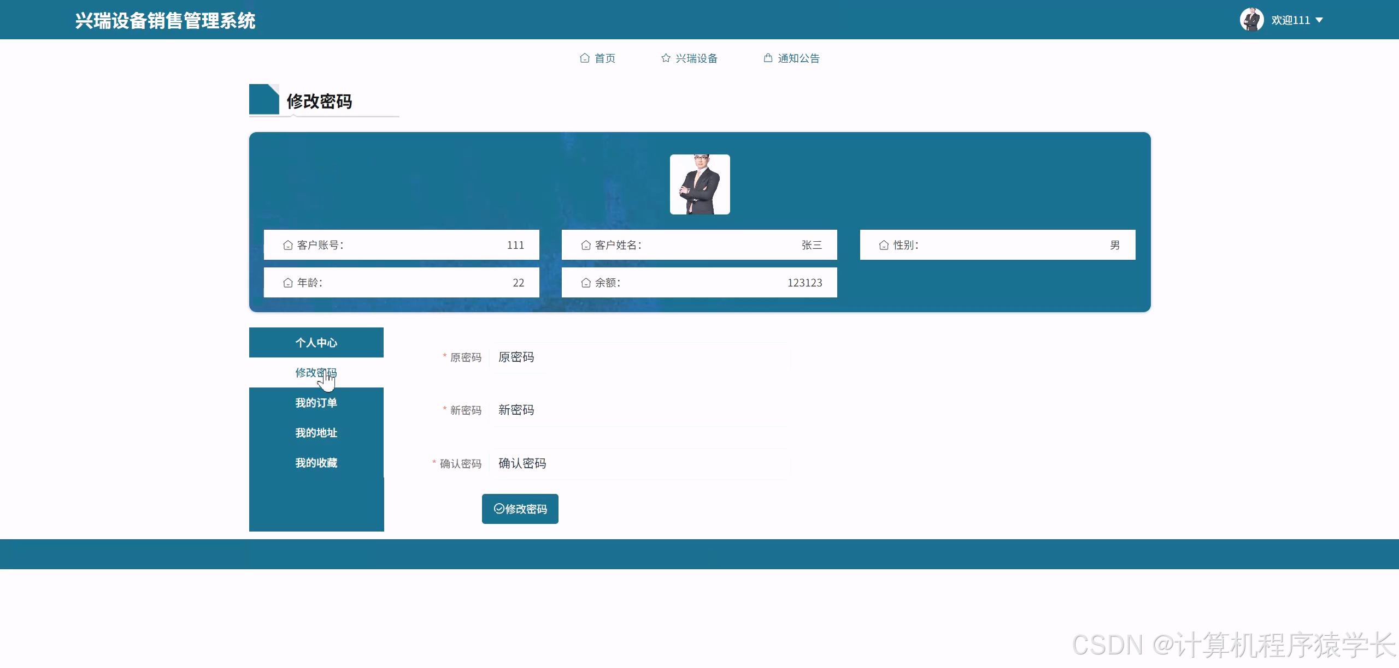
Task: Focus the 新密码 input field
Action: (x=639, y=410)
